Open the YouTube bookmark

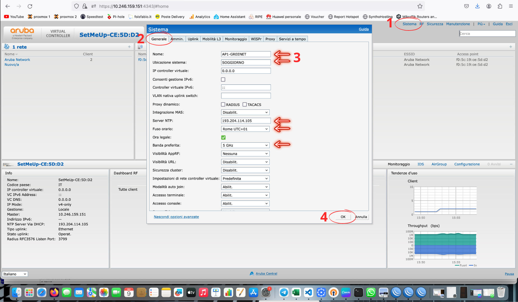[14, 17]
